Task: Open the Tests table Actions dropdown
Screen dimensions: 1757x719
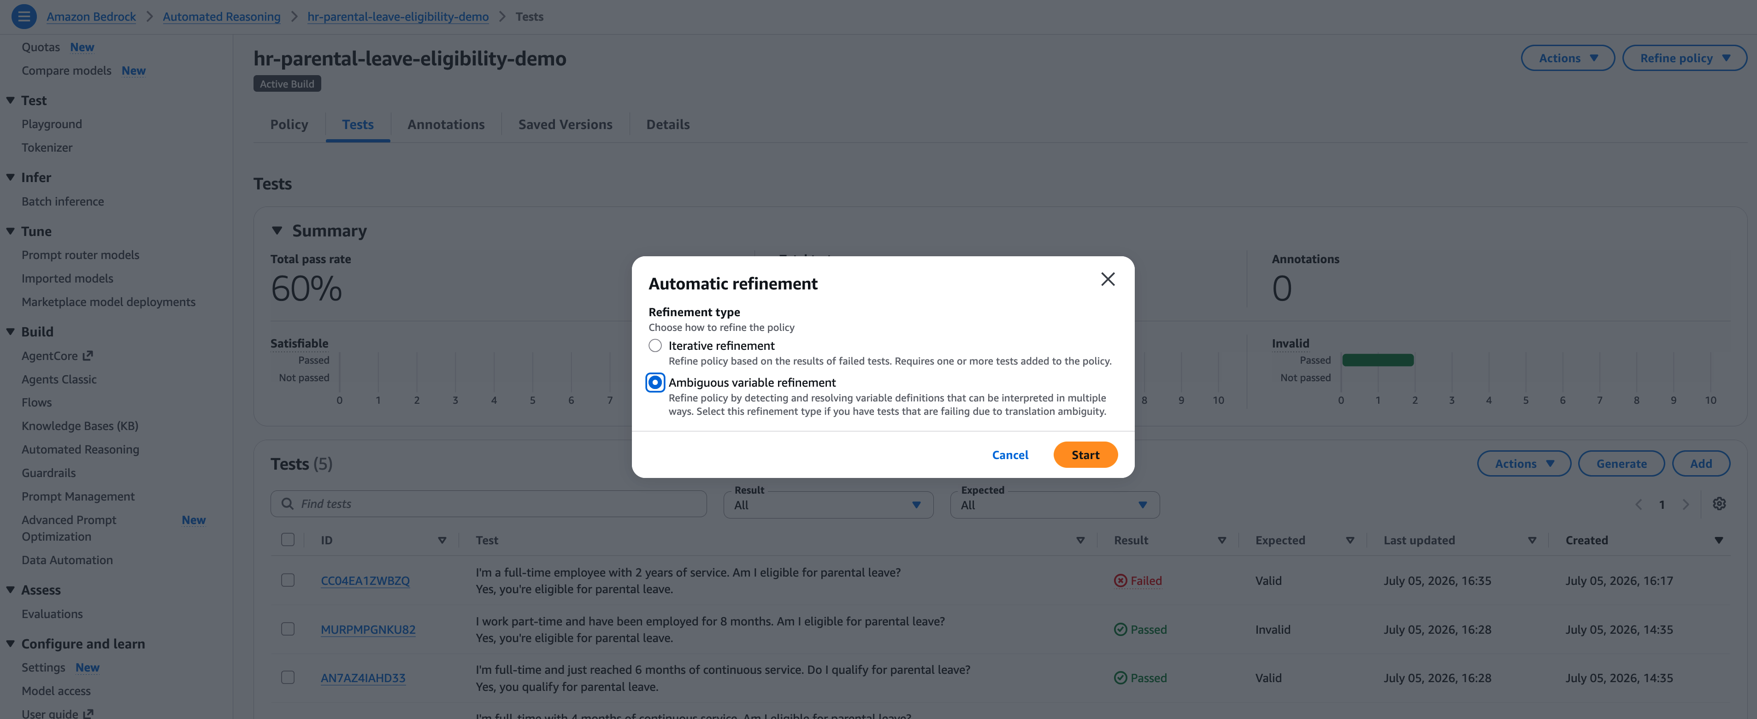Action: tap(1524, 463)
